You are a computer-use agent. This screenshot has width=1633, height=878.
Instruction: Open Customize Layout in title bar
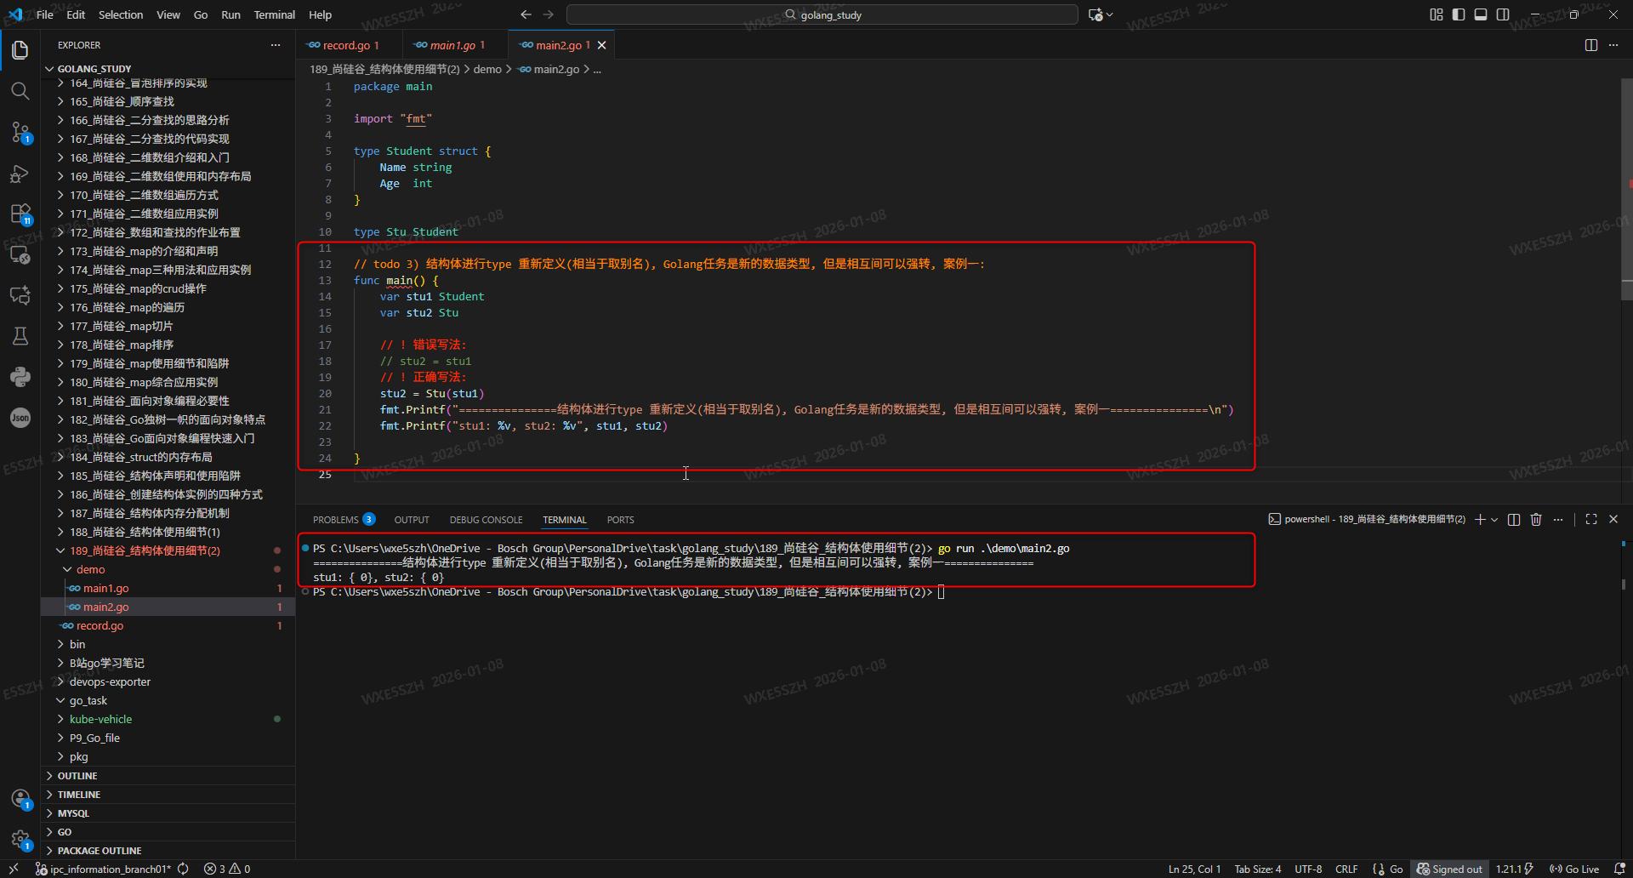1437,14
